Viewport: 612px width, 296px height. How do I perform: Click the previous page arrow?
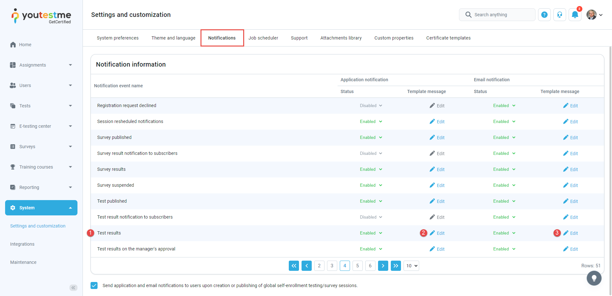pyautogui.click(x=306, y=266)
